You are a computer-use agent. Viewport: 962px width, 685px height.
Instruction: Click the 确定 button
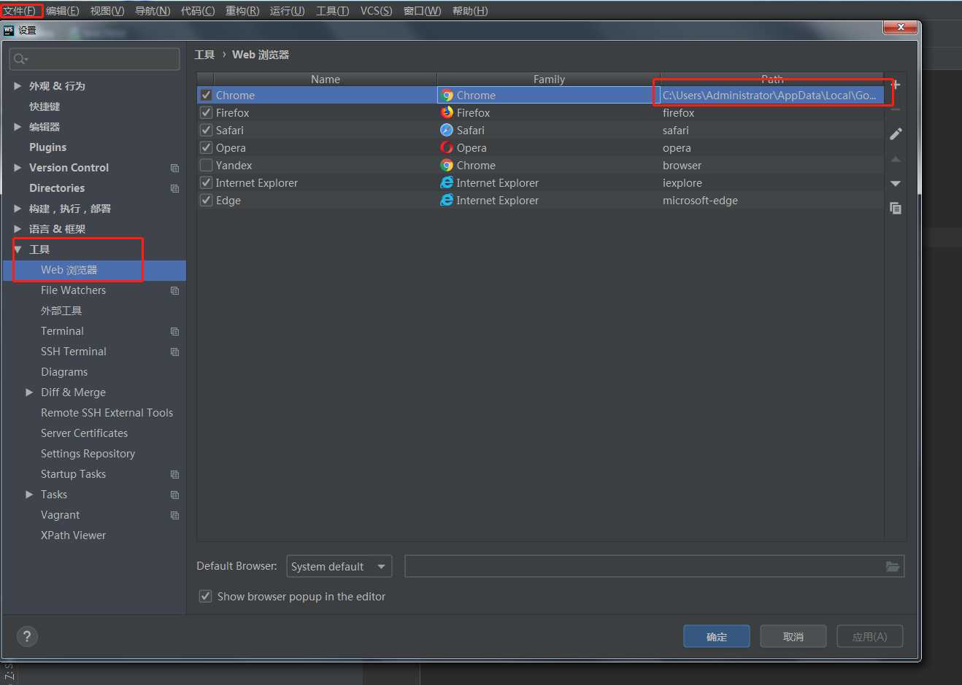pos(717,636)
